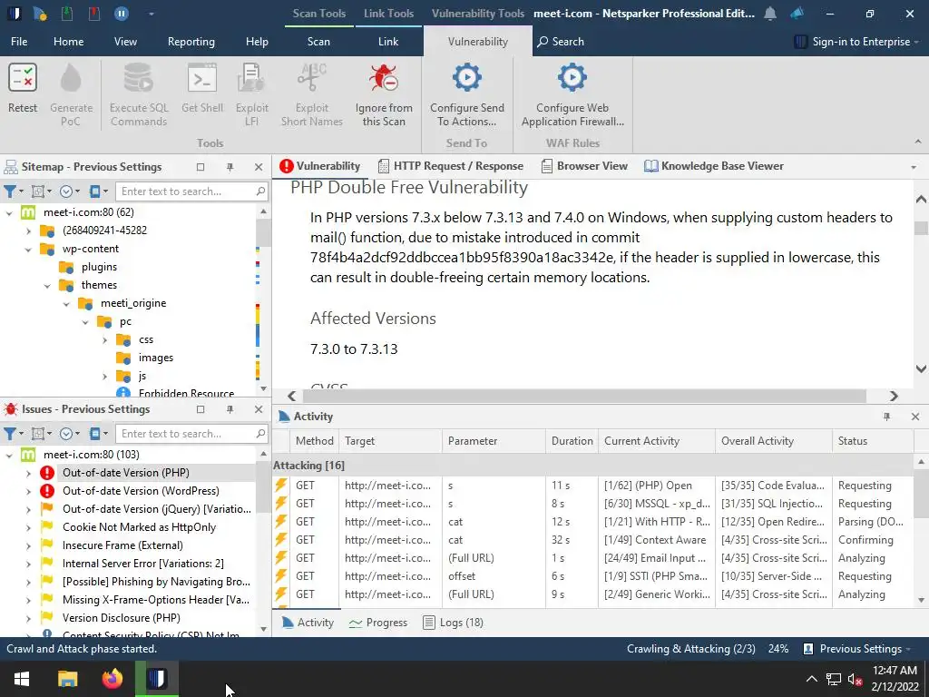Open the Sitemap grouping dropdown
Viewport: 929px width, 697px height.
pyautogui.click(x=41, y=191)
